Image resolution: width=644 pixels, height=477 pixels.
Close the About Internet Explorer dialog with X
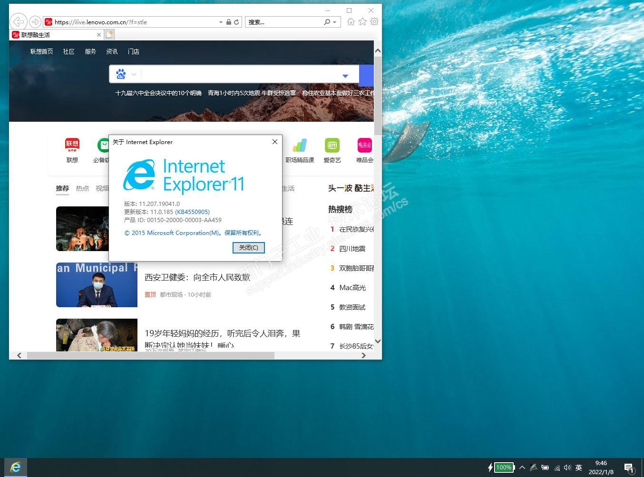coord(274,142)
